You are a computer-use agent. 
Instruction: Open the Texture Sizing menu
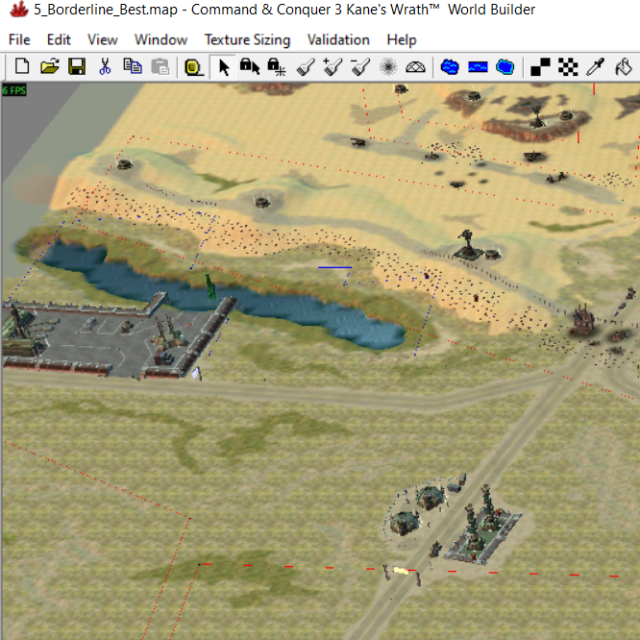[247, 39]
